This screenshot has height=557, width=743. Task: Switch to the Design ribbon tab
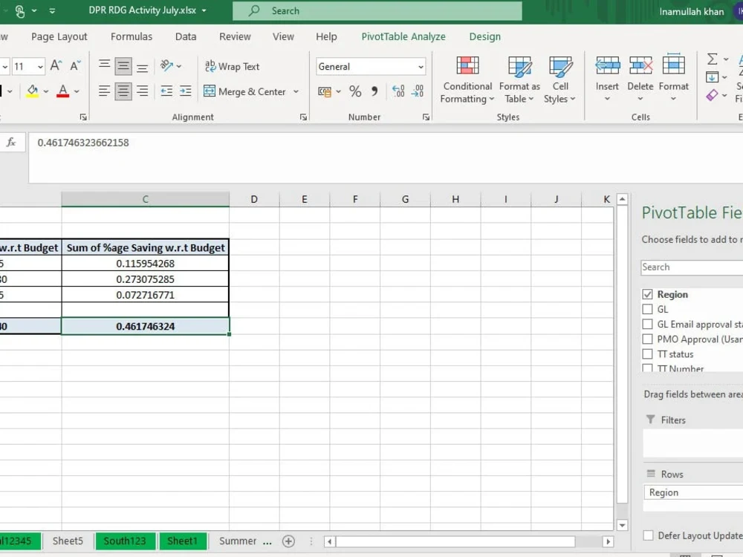pos(484,36)
